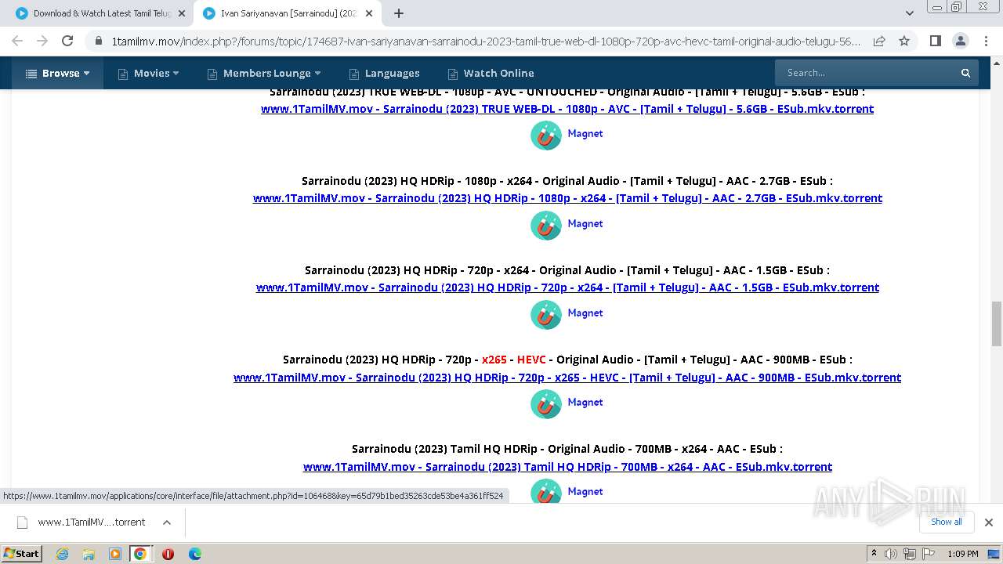Viewport: 1003px width, 564px height.
Task: Click the magnet icon under 1080p 2.7GB torrent
Action: [x=546, y=226]
